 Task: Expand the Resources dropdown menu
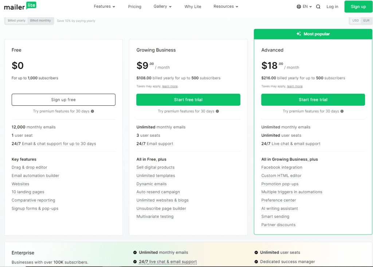tap(225, 7)
